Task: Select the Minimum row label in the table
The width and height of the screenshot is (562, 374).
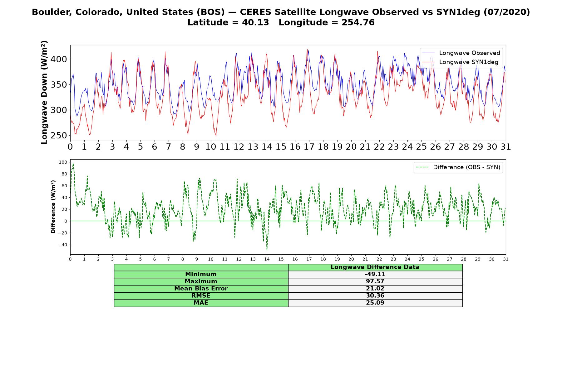Action: point(201,274)
